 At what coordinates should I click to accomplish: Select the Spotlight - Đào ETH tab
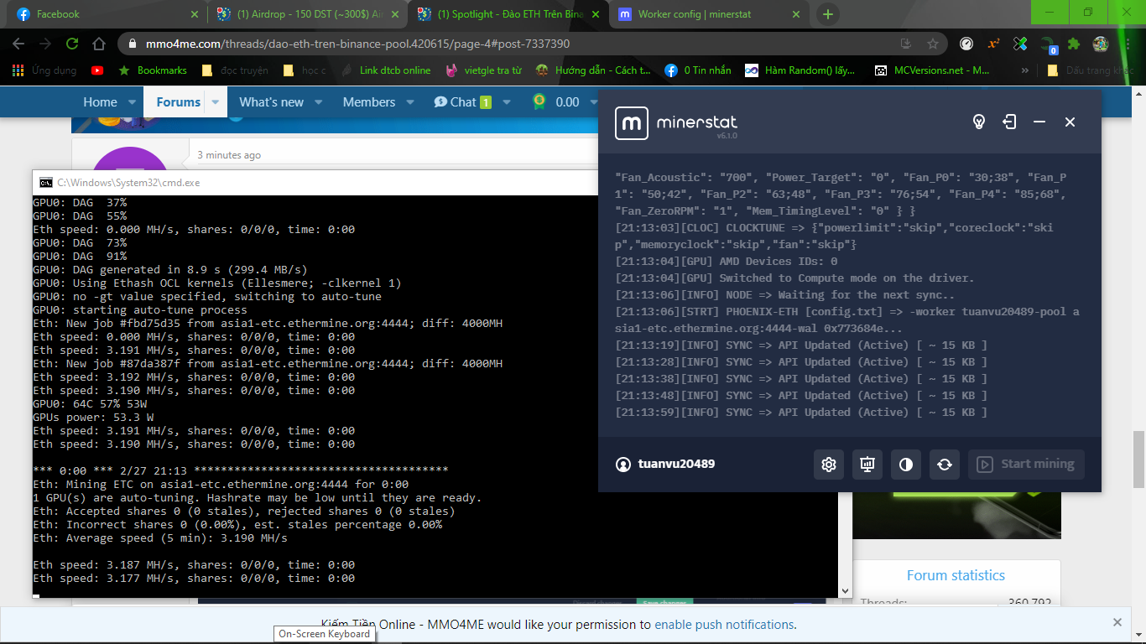(508, 14)
